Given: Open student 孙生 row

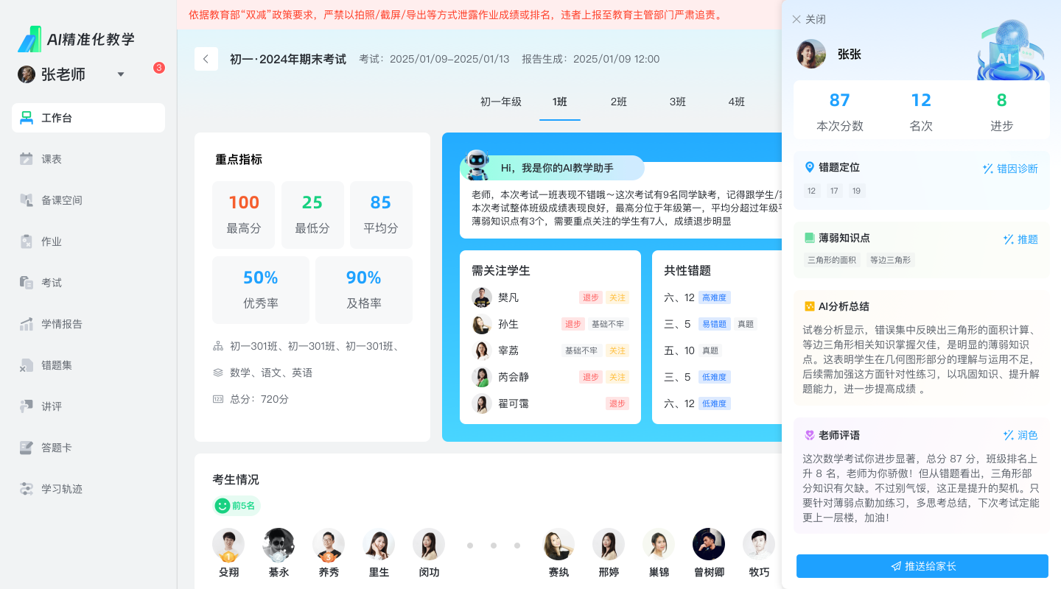Looking at the screenshot, I should 550,324.
